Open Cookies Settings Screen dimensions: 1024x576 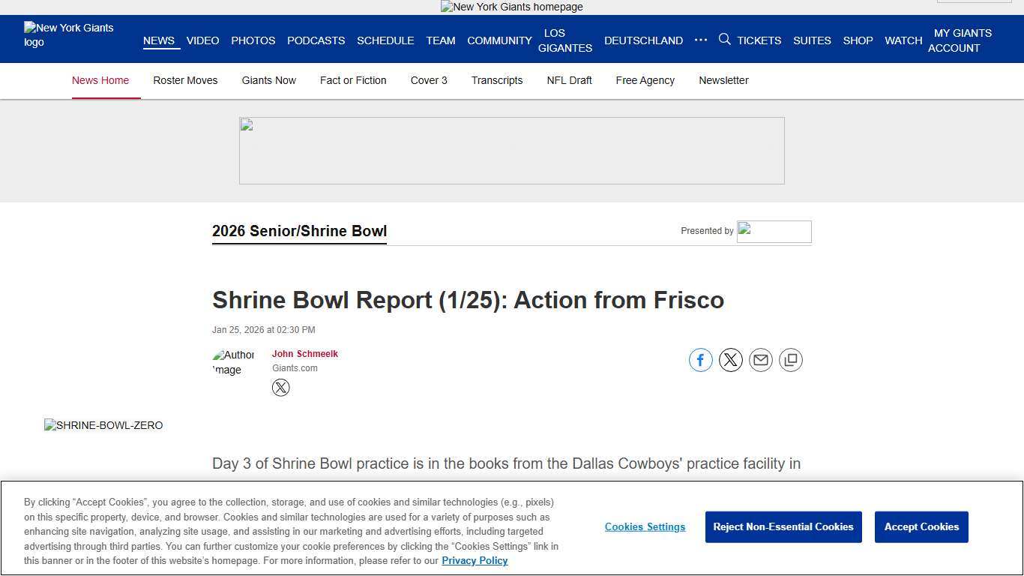pyautogui.click(x=645, y=526)
